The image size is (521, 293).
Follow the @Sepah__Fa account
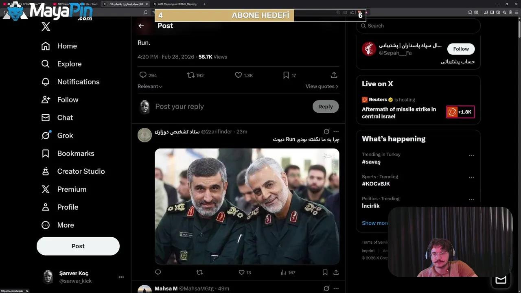[x=461, y=49]
